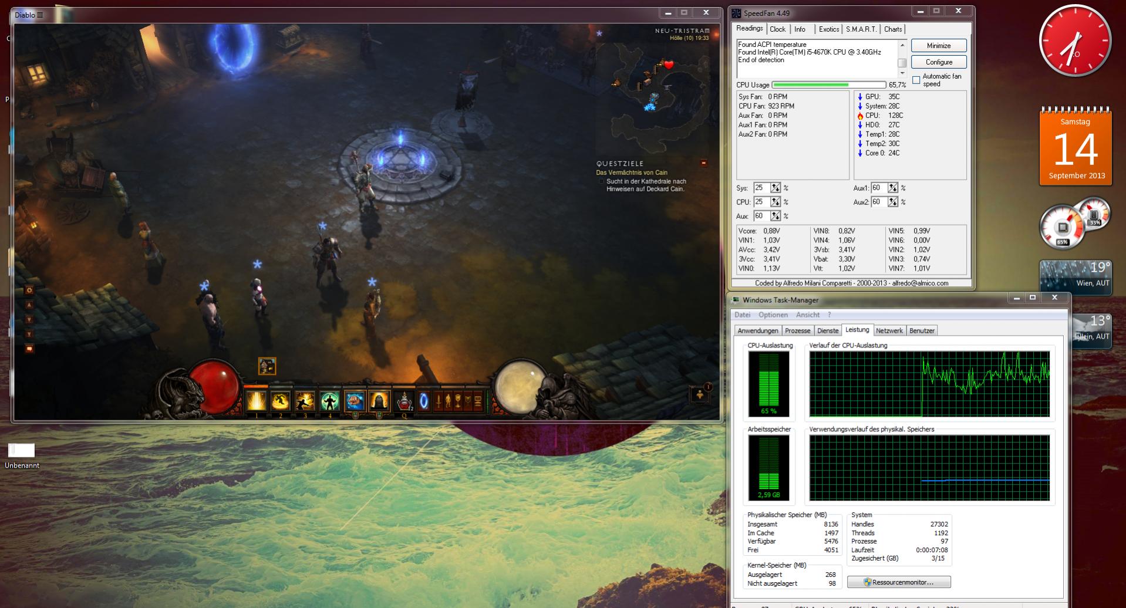The image size is (1126, 608).
Task: Enable Automatic fan speed checkbox
Action: [x=916, y=80]
